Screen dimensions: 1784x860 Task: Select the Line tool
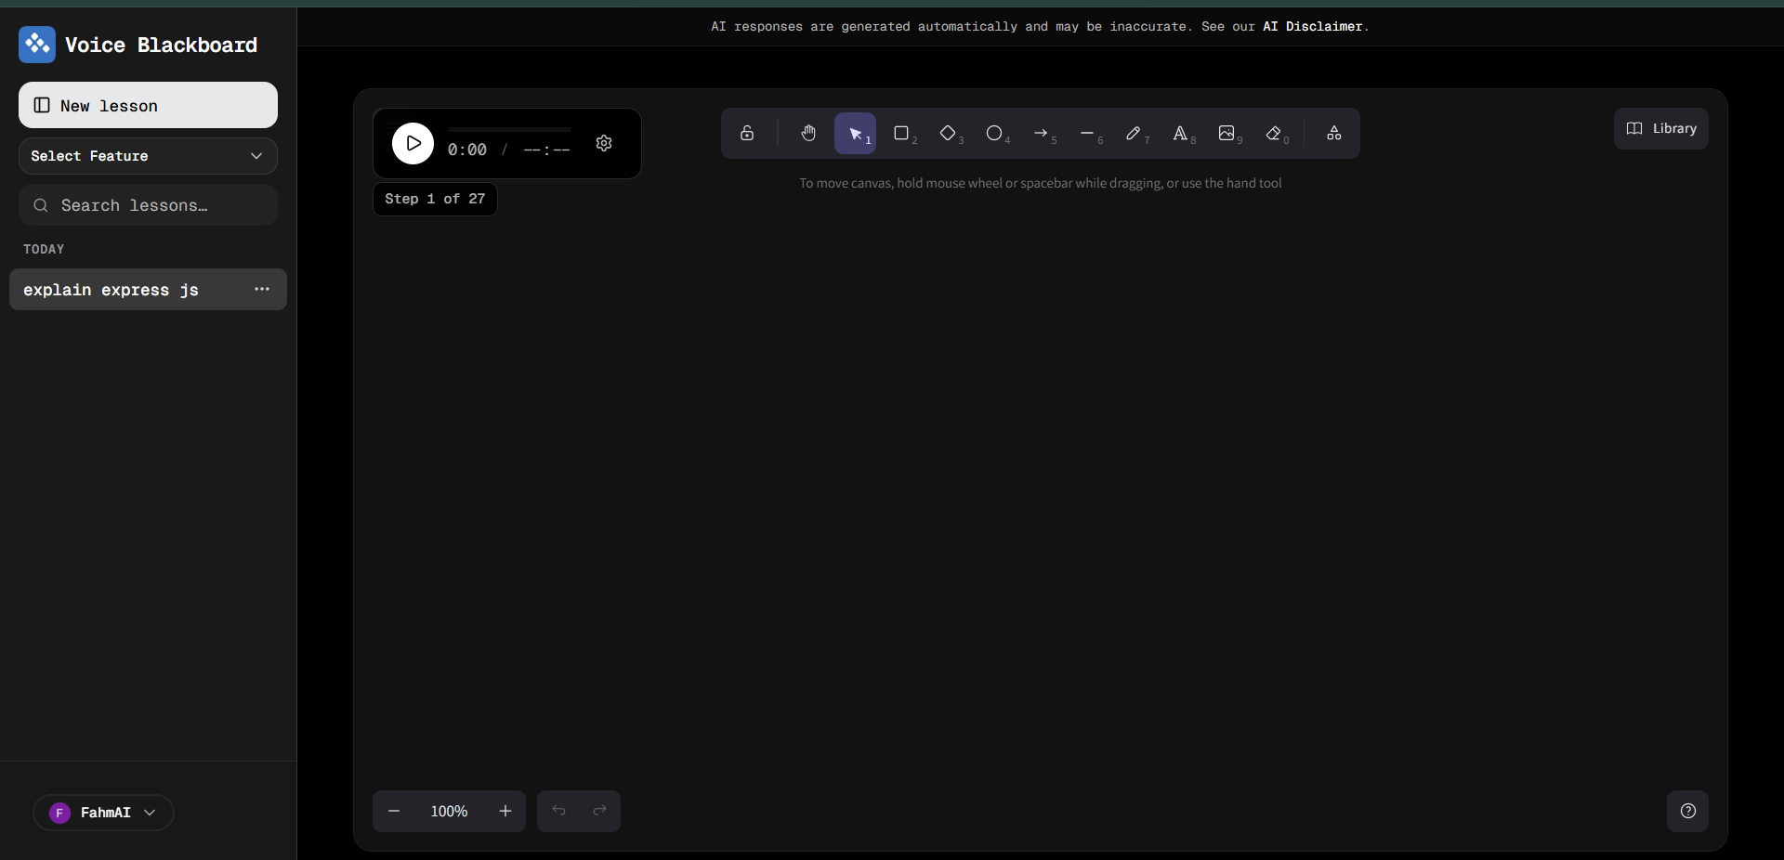[1087, 133]
